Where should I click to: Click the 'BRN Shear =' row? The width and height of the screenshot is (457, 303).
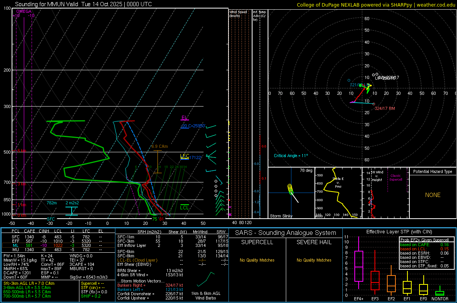tap(150, 270)
